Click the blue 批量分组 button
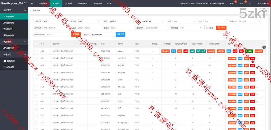Image resolution: width=271 pixels, height=130 pixels. (x=120, y=34)
